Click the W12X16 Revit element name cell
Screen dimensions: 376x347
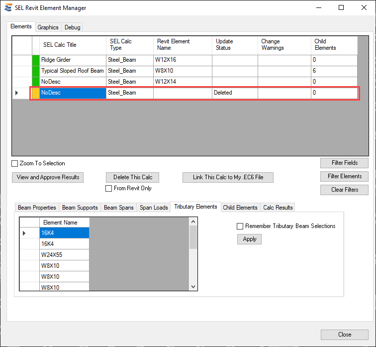click(183, 60)
